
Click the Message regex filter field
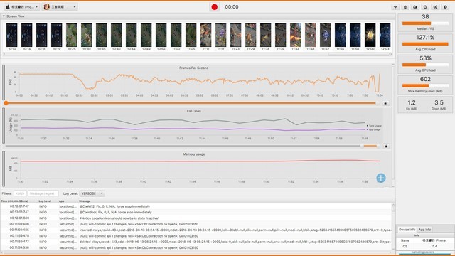pos(43,193)
